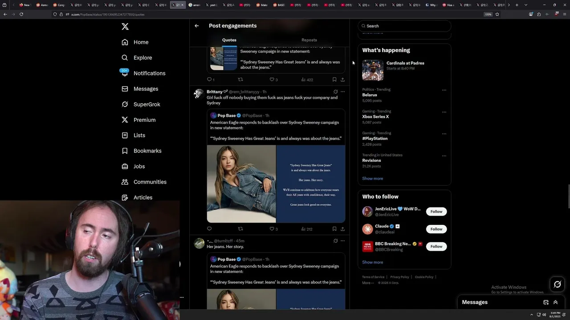Bookmark page with the star icon

coord(497,14)
